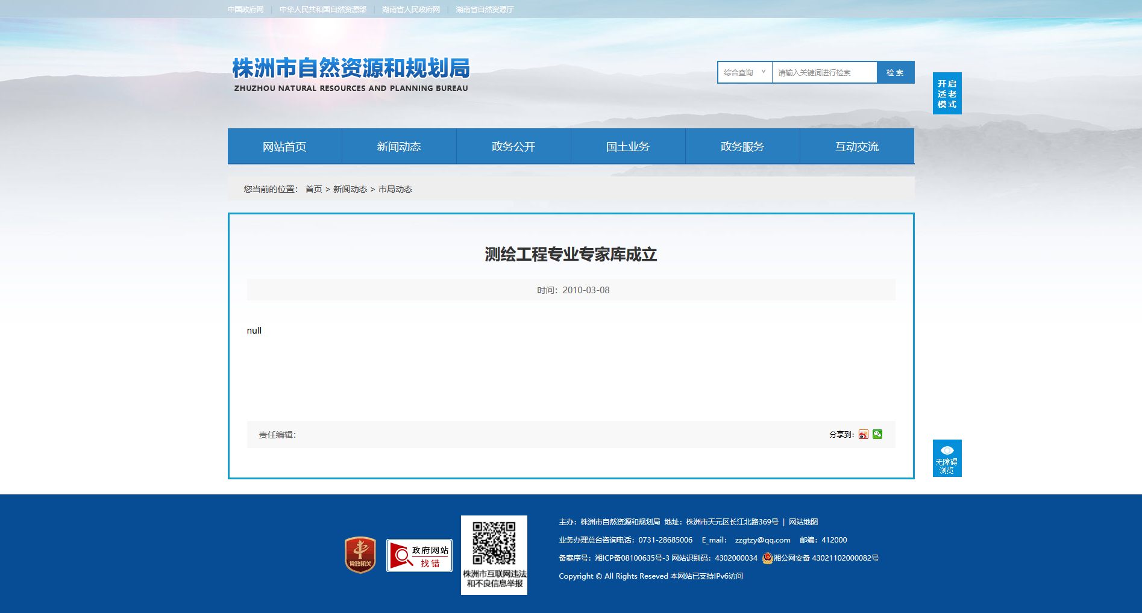Open the 政务公开 navigation menu
1142x613 pixels.
point(513,146)
